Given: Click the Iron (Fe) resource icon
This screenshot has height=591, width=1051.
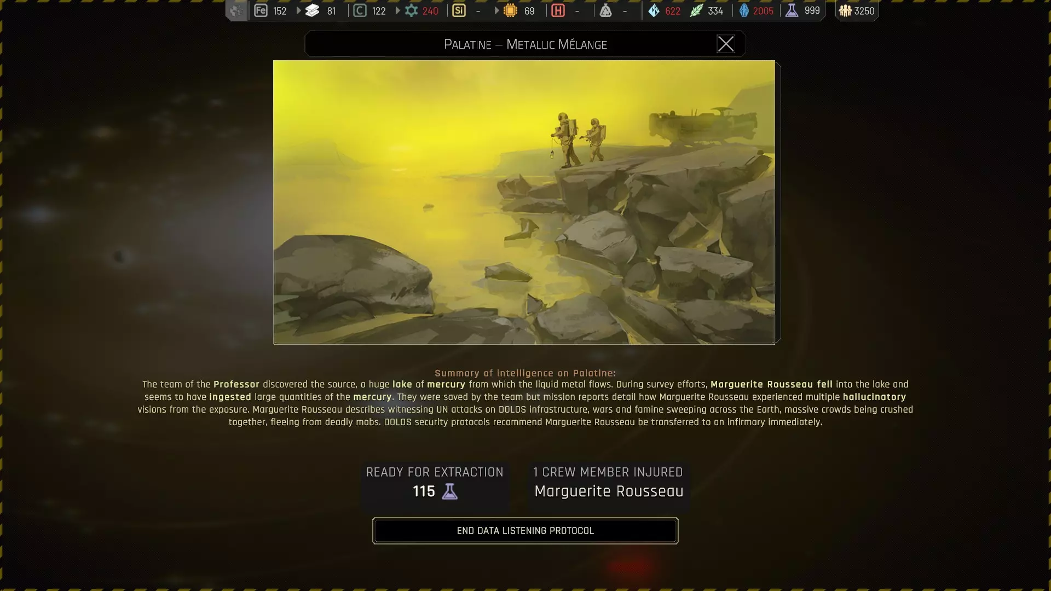Looking at the screenshot, I should [x=261, y=10].
